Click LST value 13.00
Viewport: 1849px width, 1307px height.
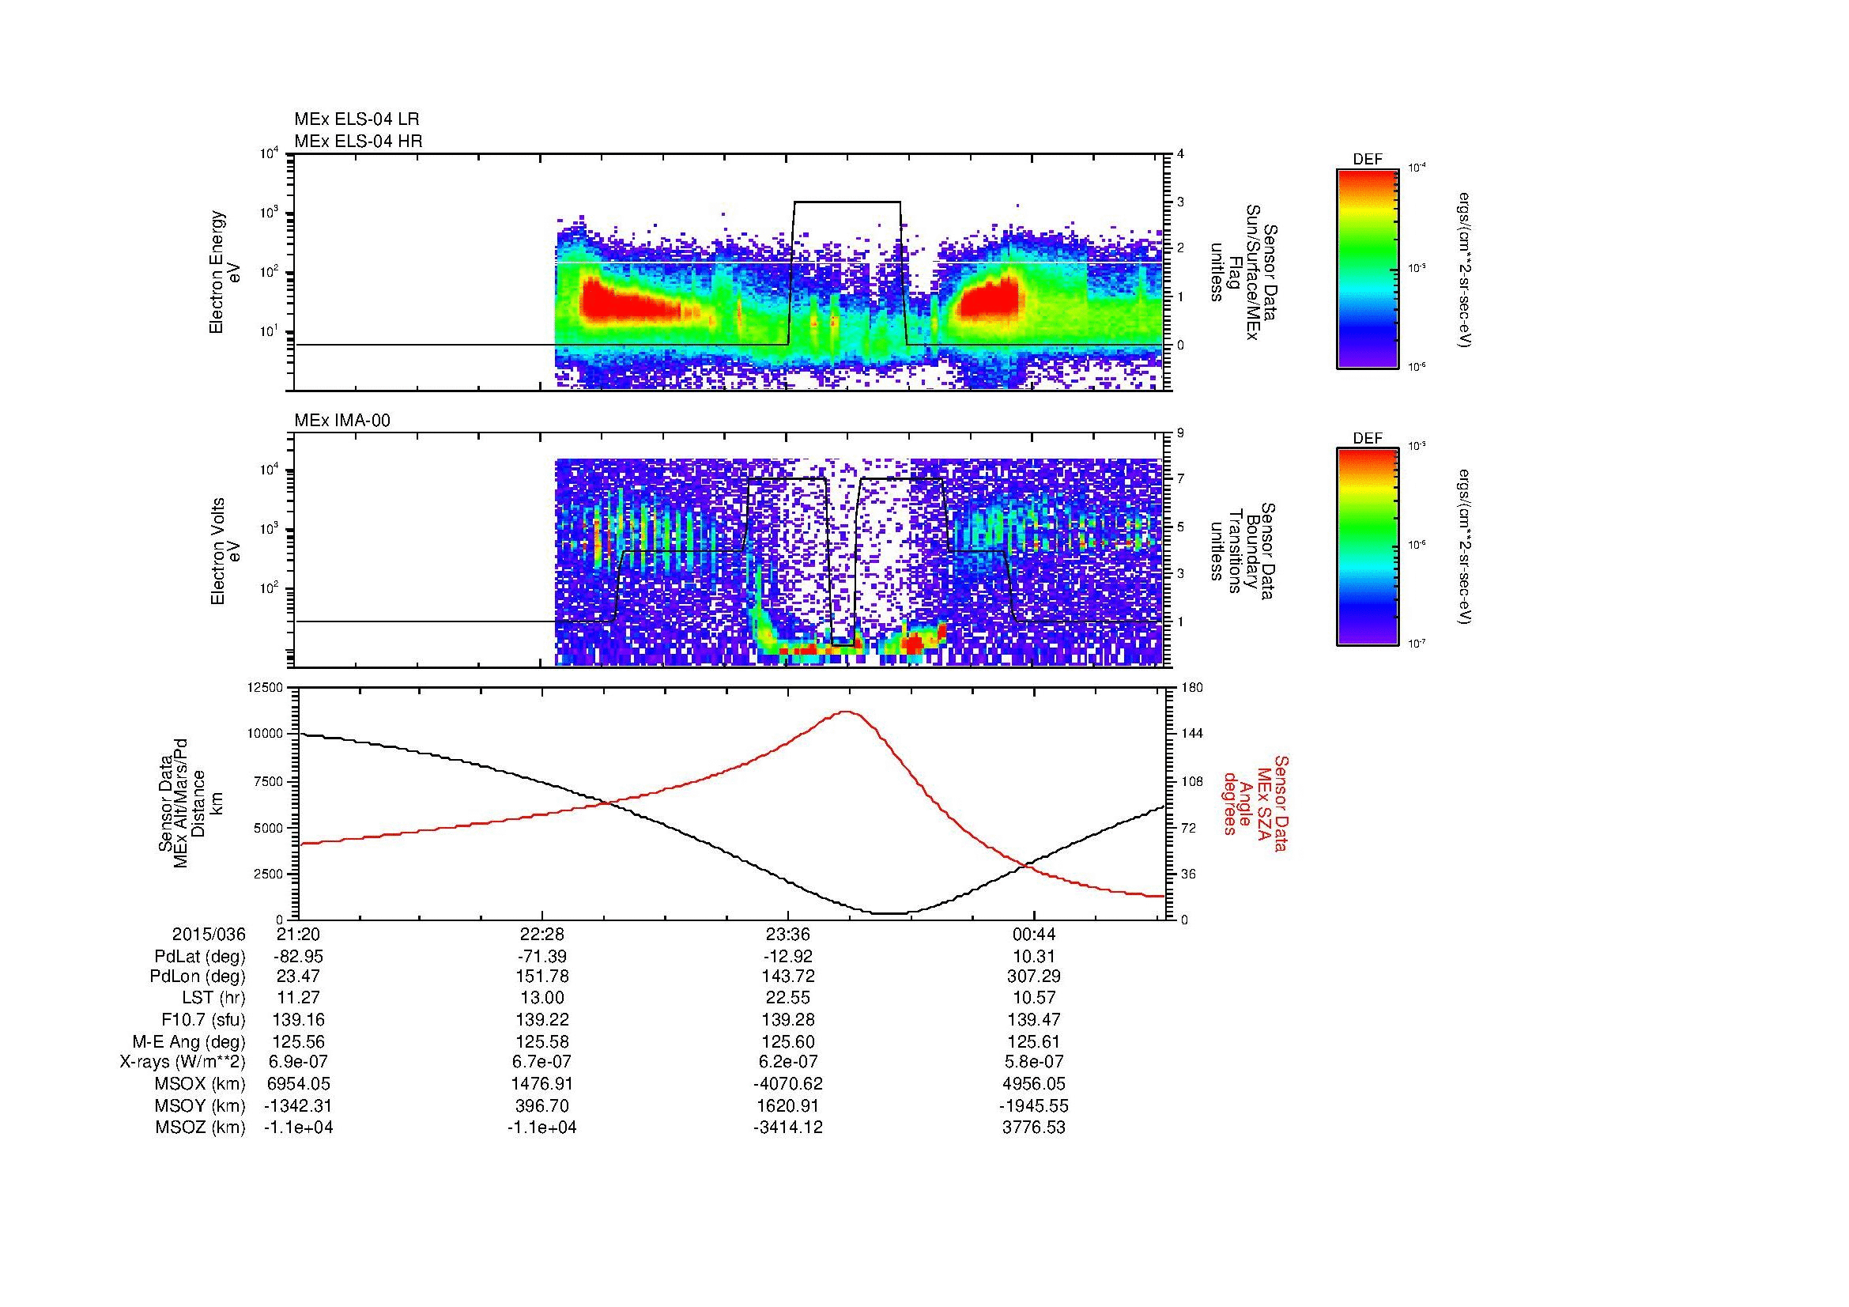[542, 999]
